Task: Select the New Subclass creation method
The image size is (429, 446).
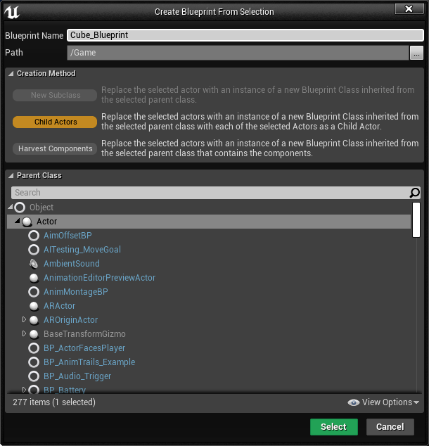Action: [55, 95]
